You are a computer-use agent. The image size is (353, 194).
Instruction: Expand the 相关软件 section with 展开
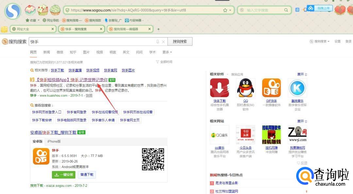tap(302, 74)
